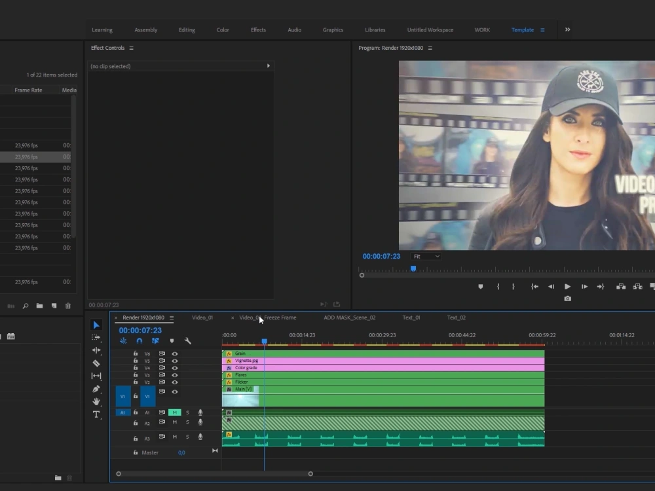
Task: Toggle V4 track output eye
Action: tap(175, 368)
